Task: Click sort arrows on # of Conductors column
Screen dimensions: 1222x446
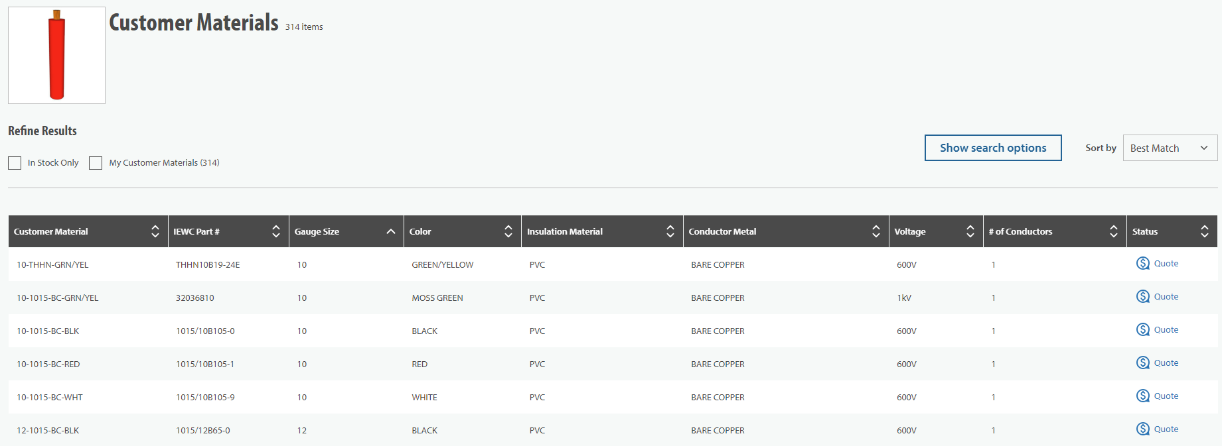Action: pyautogui.click(x=1114, y=231)
